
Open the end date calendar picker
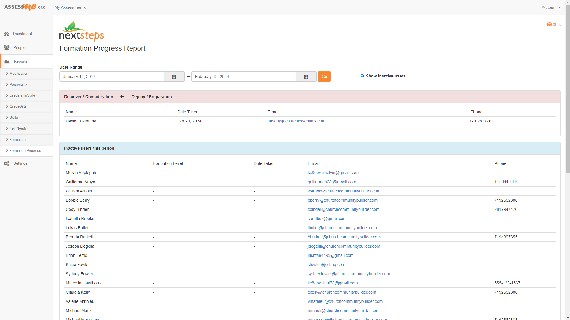(x=306, y=77)
